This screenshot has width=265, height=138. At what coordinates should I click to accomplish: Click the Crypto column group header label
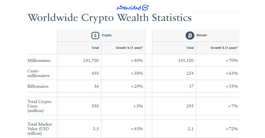[107, 35]
